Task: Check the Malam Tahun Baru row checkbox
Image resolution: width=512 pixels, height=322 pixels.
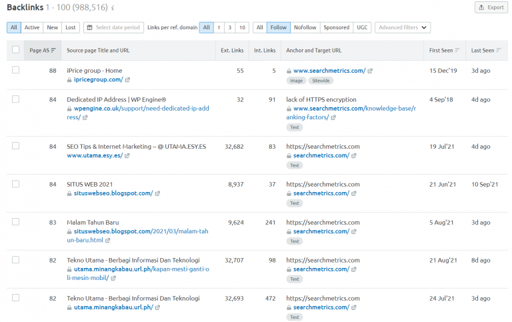Action: click(16, 222)
